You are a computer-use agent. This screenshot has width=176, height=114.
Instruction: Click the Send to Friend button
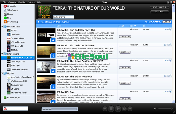tap(160, 7)
